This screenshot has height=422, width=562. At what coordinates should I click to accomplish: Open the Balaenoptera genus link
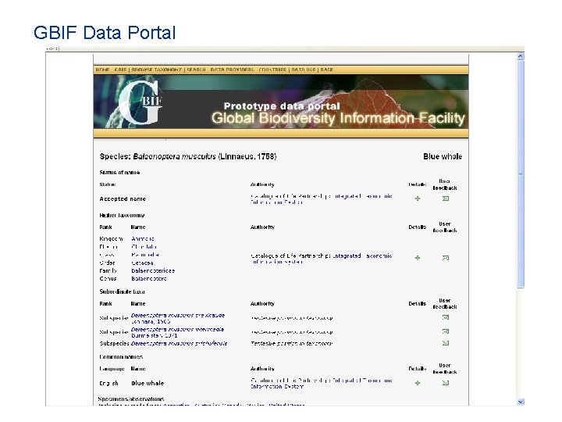149,278
